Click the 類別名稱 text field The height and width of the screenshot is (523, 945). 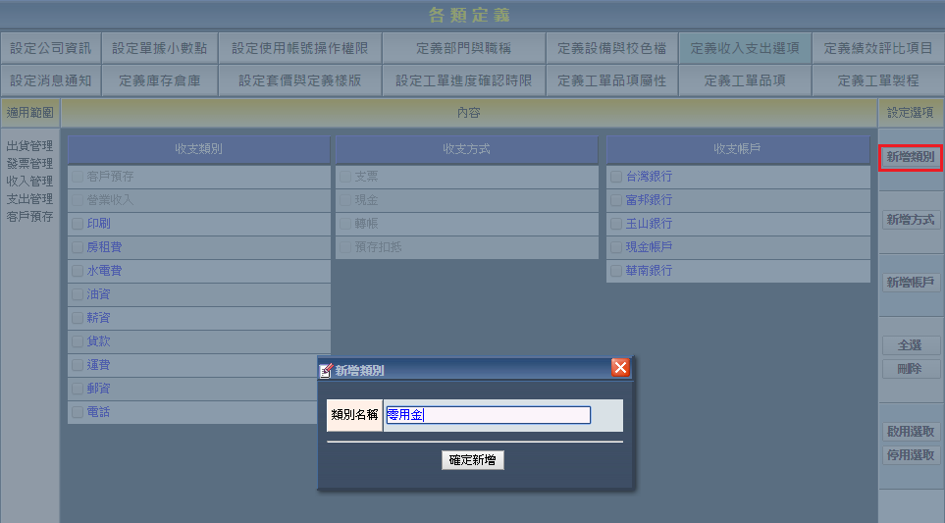tap(488, 415)
